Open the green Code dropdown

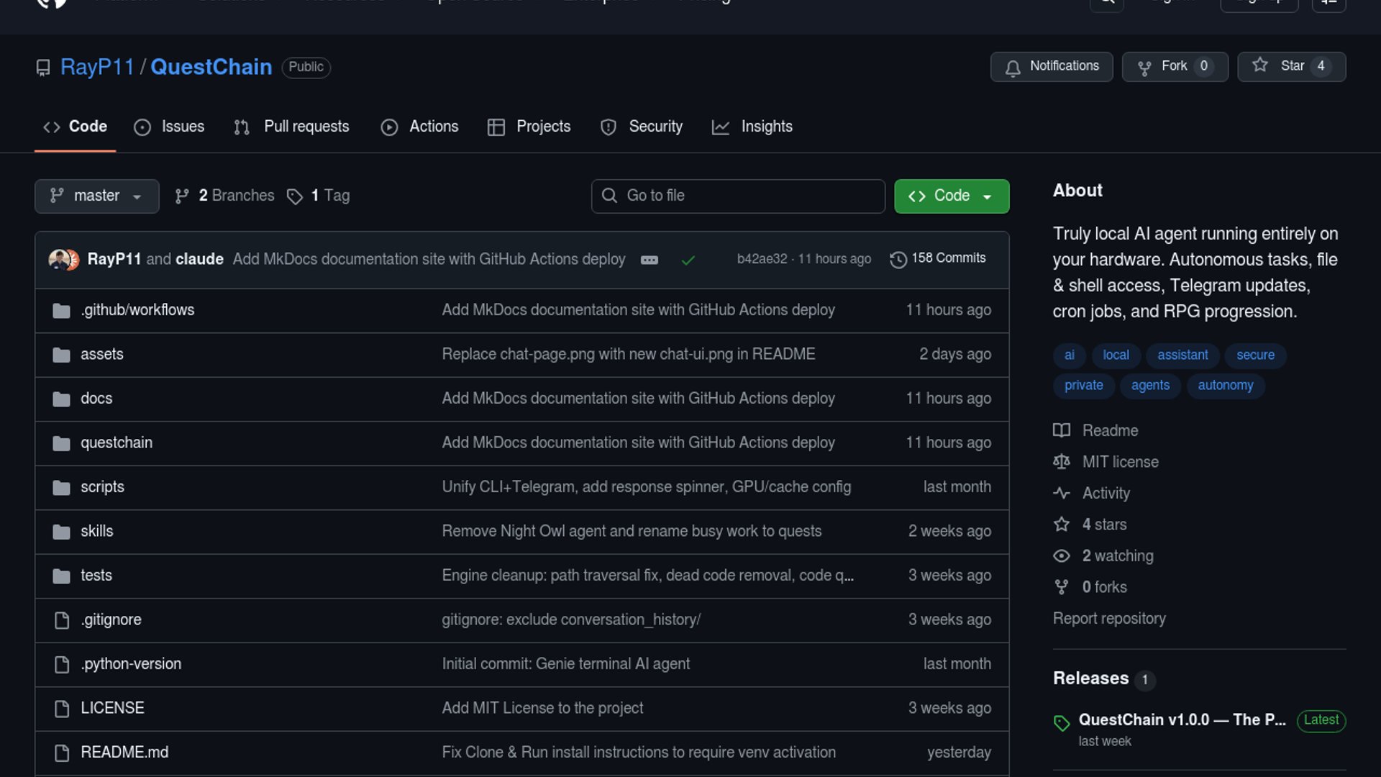click(951, 196)
